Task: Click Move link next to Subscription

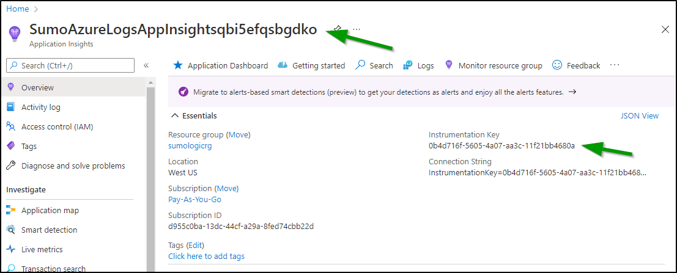Action: click(227, 189)
